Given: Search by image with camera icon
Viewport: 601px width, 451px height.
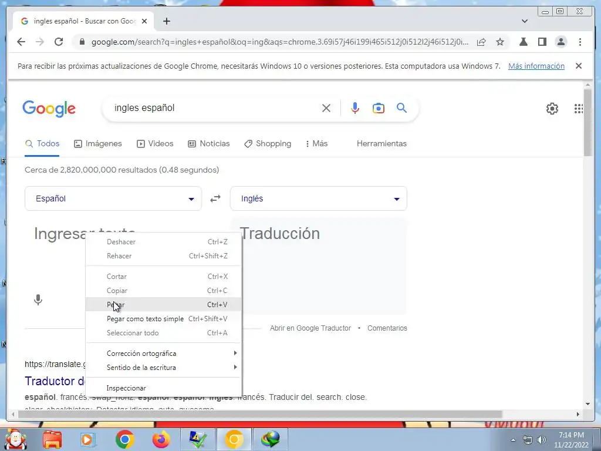Looking at the screenshot, I should point(379,108).
